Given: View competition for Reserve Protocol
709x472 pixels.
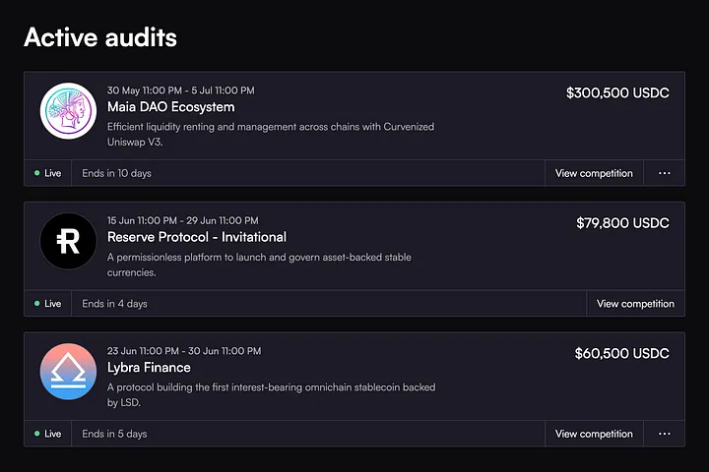Looking at the screenshot, I should point(635,304).
